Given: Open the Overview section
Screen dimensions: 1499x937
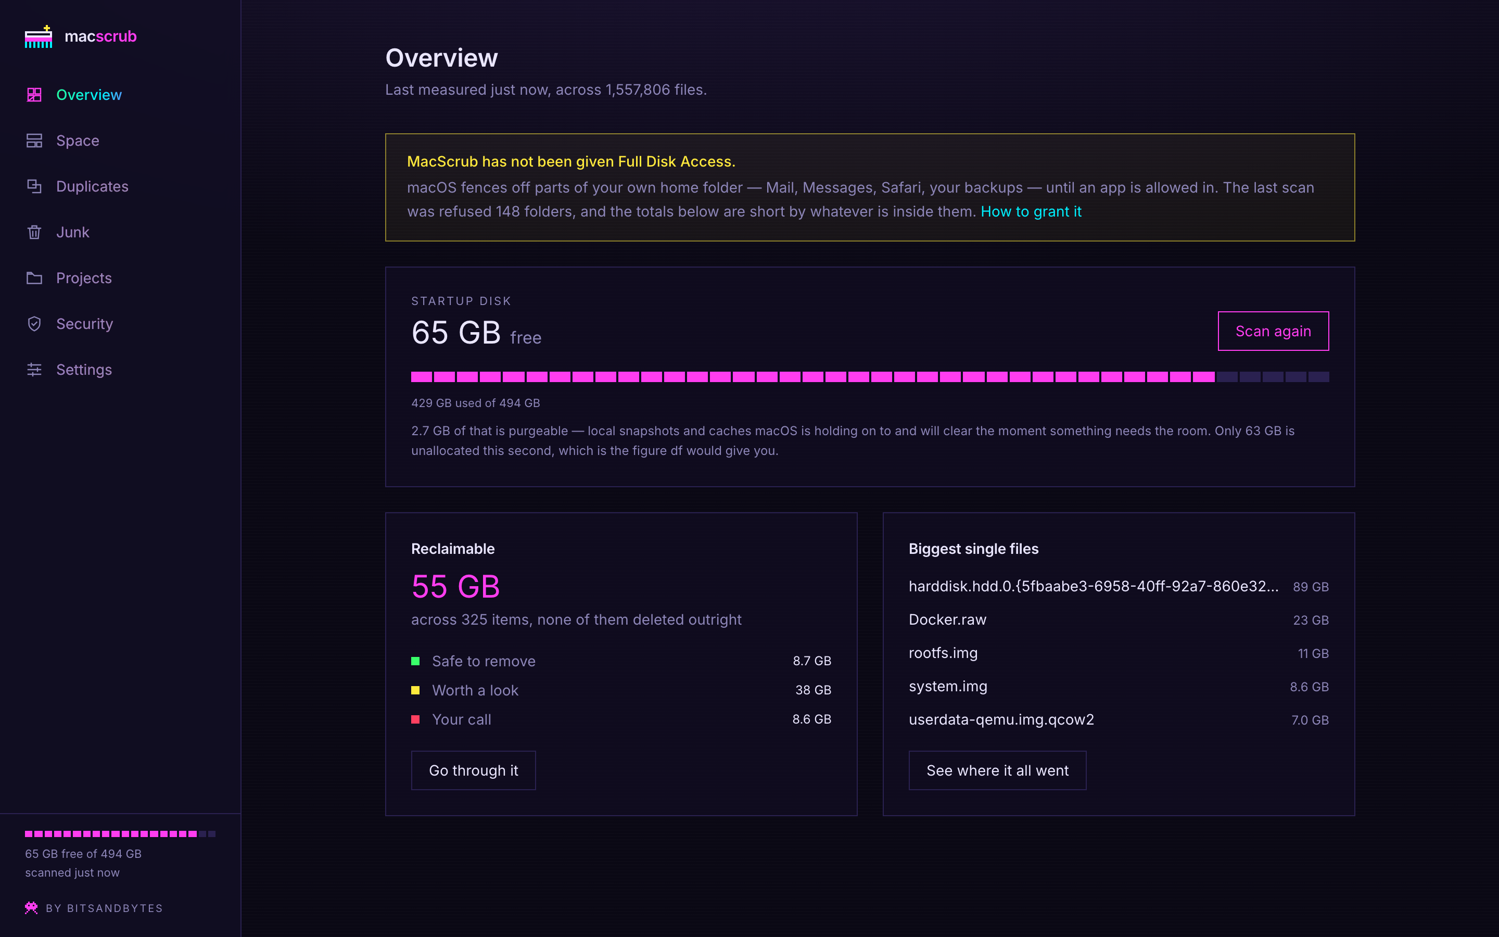Looking at the screenshot, I should tap(88, 95).
